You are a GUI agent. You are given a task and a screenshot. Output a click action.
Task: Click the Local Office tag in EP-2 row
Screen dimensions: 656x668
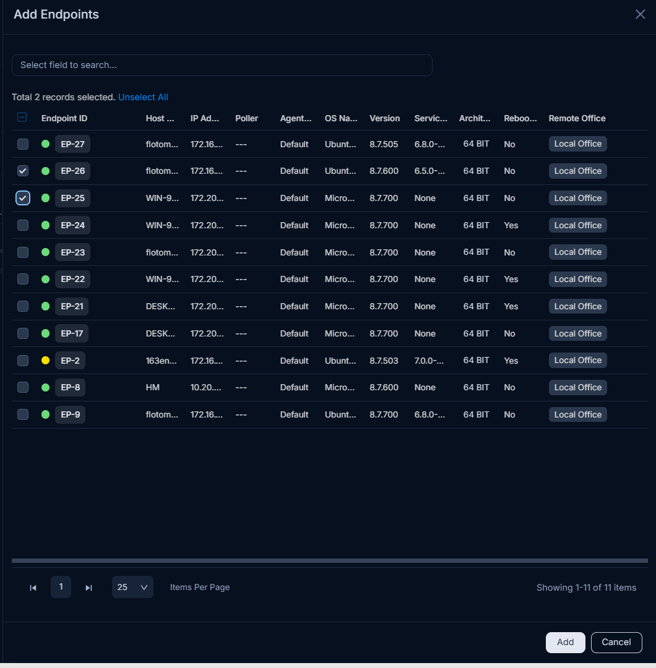pos(577,361)
